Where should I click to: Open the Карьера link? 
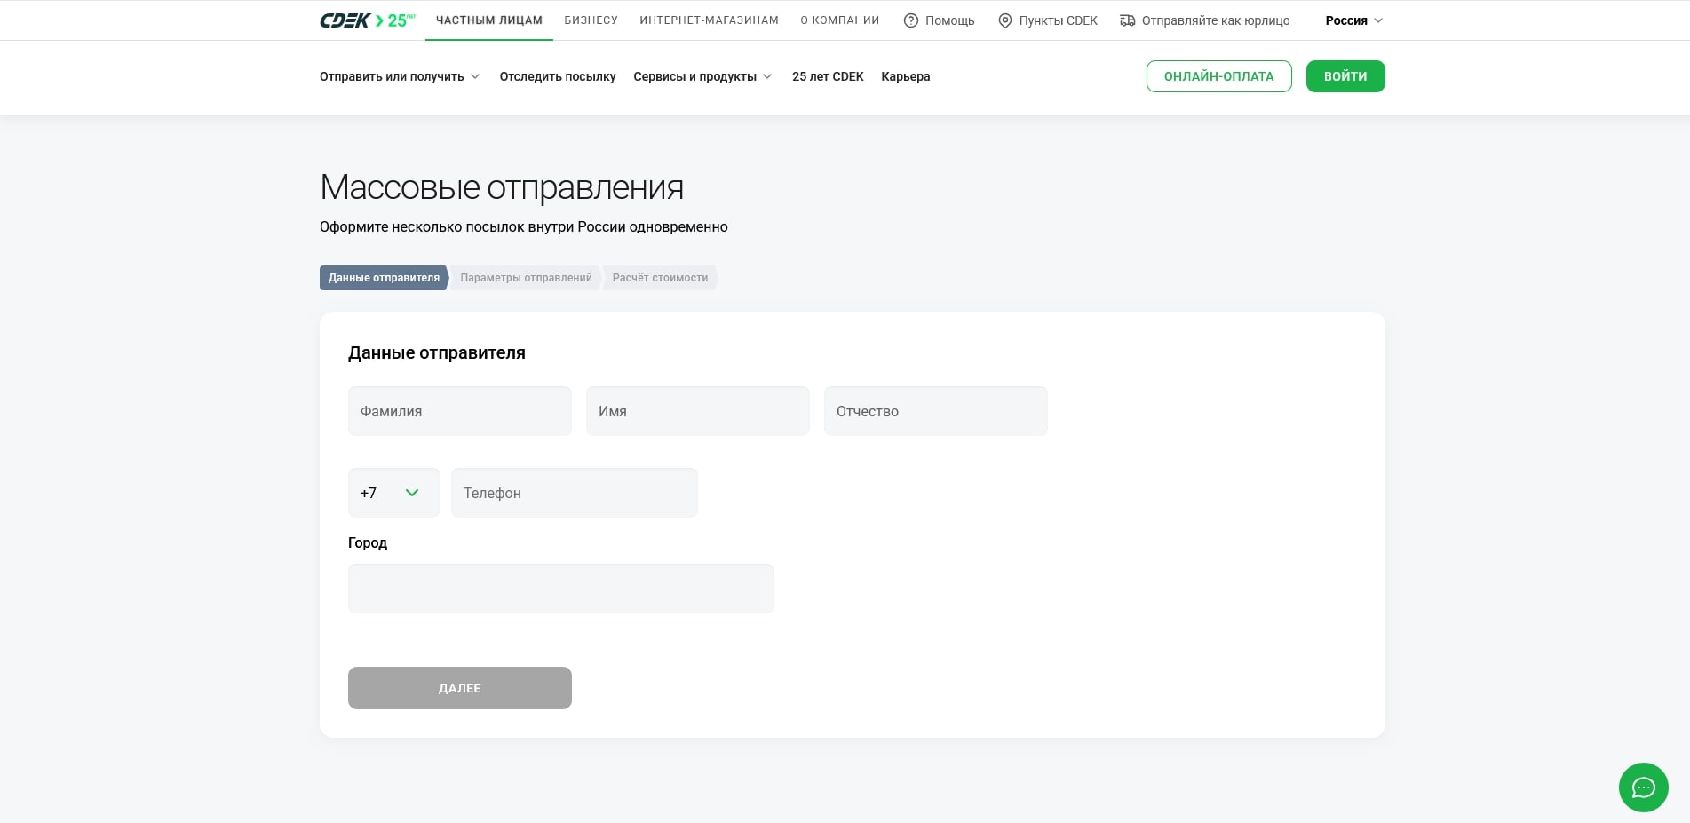tap(905, 76)
